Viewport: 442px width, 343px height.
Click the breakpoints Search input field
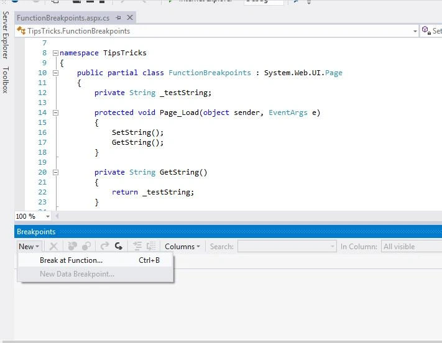click(287, 247)
